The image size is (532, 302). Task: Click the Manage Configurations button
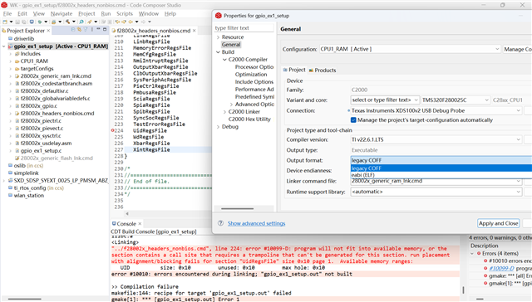pos(517,49)
